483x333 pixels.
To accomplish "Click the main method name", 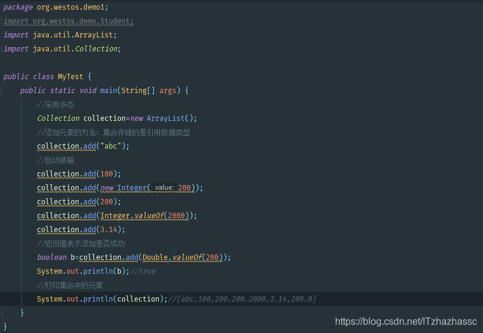I will (109, 90).
